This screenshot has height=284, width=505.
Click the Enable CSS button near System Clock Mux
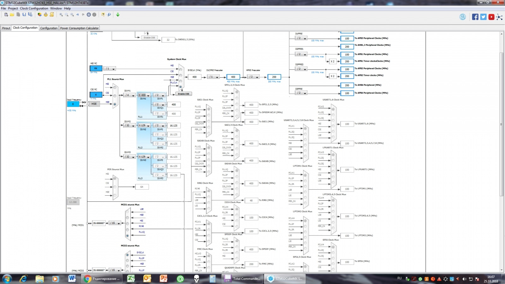tap(183, 94)
